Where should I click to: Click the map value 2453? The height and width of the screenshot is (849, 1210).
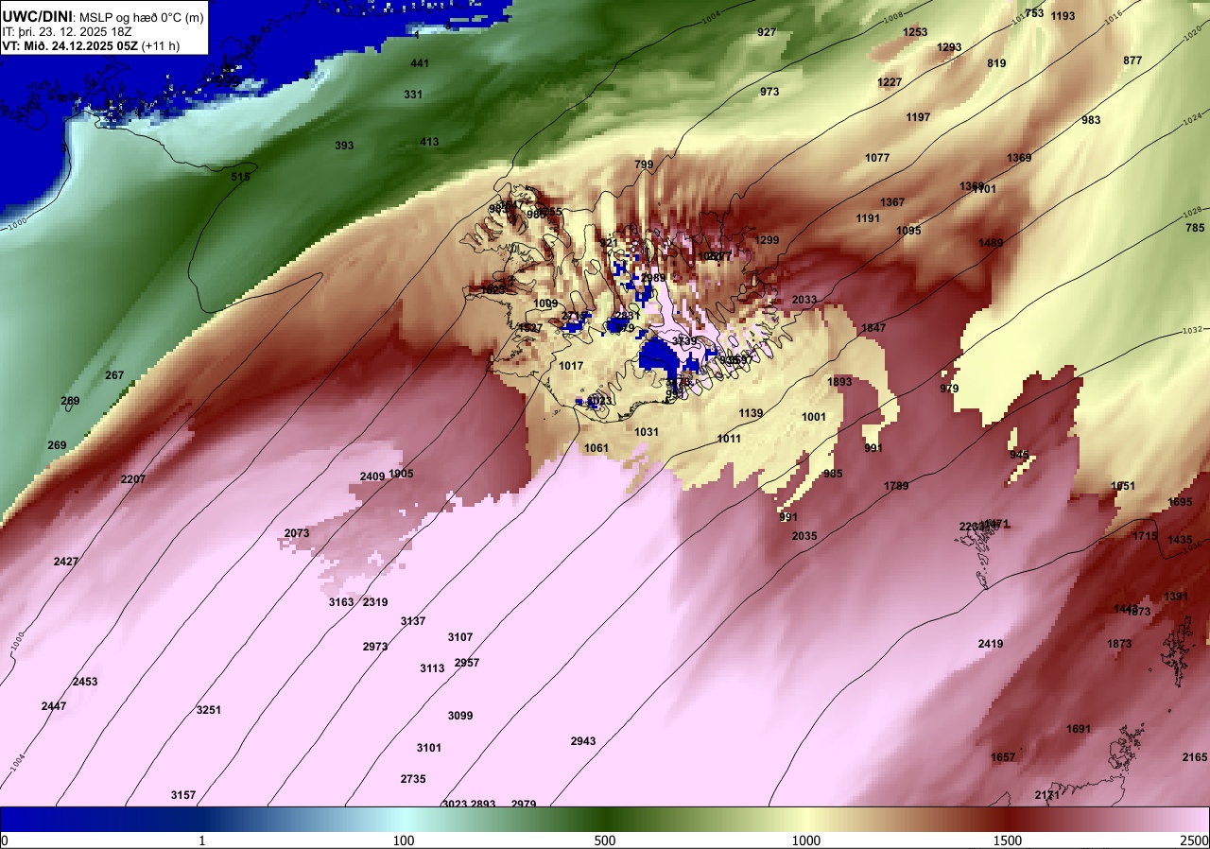85,682
